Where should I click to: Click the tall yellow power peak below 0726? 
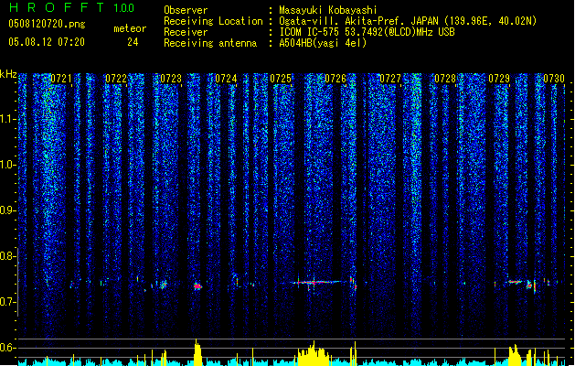tap(313, 353)
